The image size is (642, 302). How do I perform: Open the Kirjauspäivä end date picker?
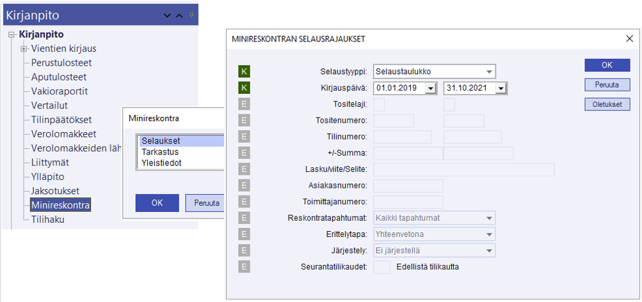click(501, 88)
